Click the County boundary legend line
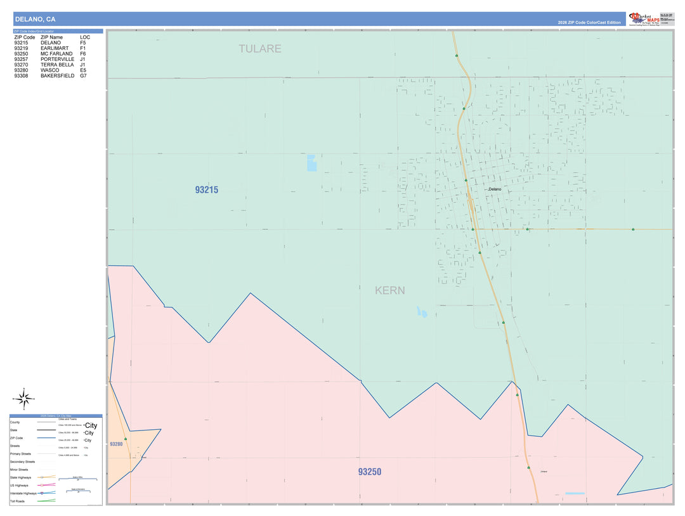Image resolution: width=685 pixels, height=516 pixels. 46,422
